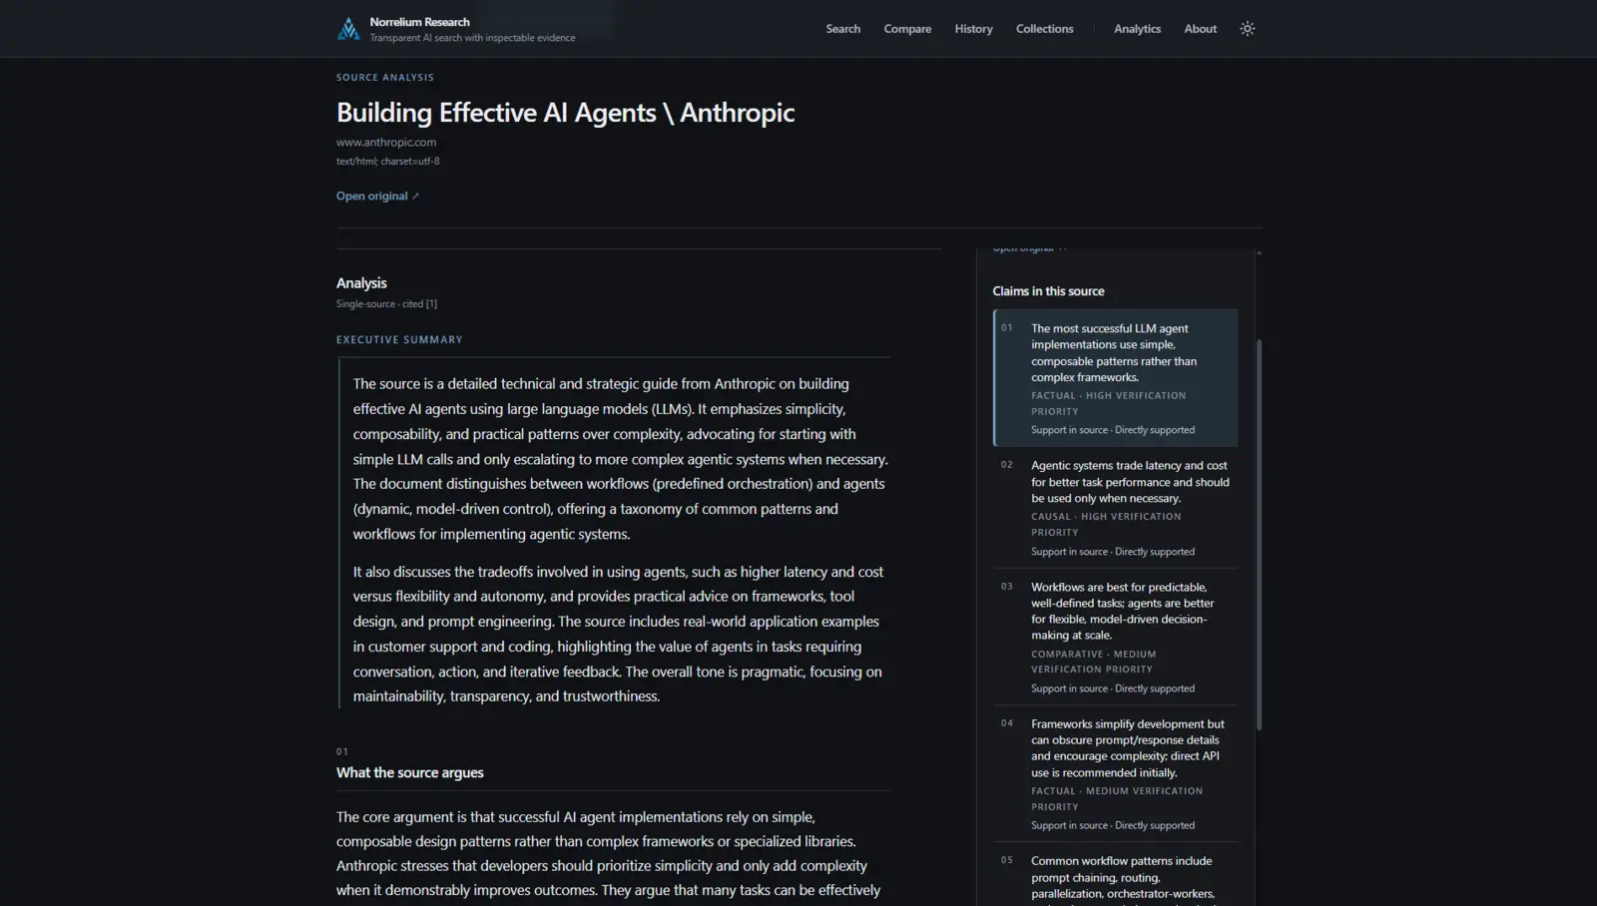
Task: Click 'FACTUAL · HIGH VERIFICATION PRIORITY' tag in claim 01
Action: pos(1108,403)
